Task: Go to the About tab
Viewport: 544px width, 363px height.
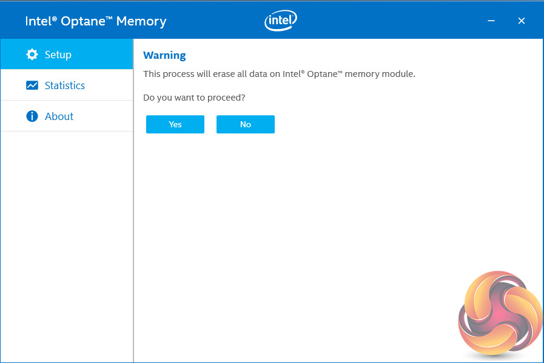Action: [x=59, y=116]
